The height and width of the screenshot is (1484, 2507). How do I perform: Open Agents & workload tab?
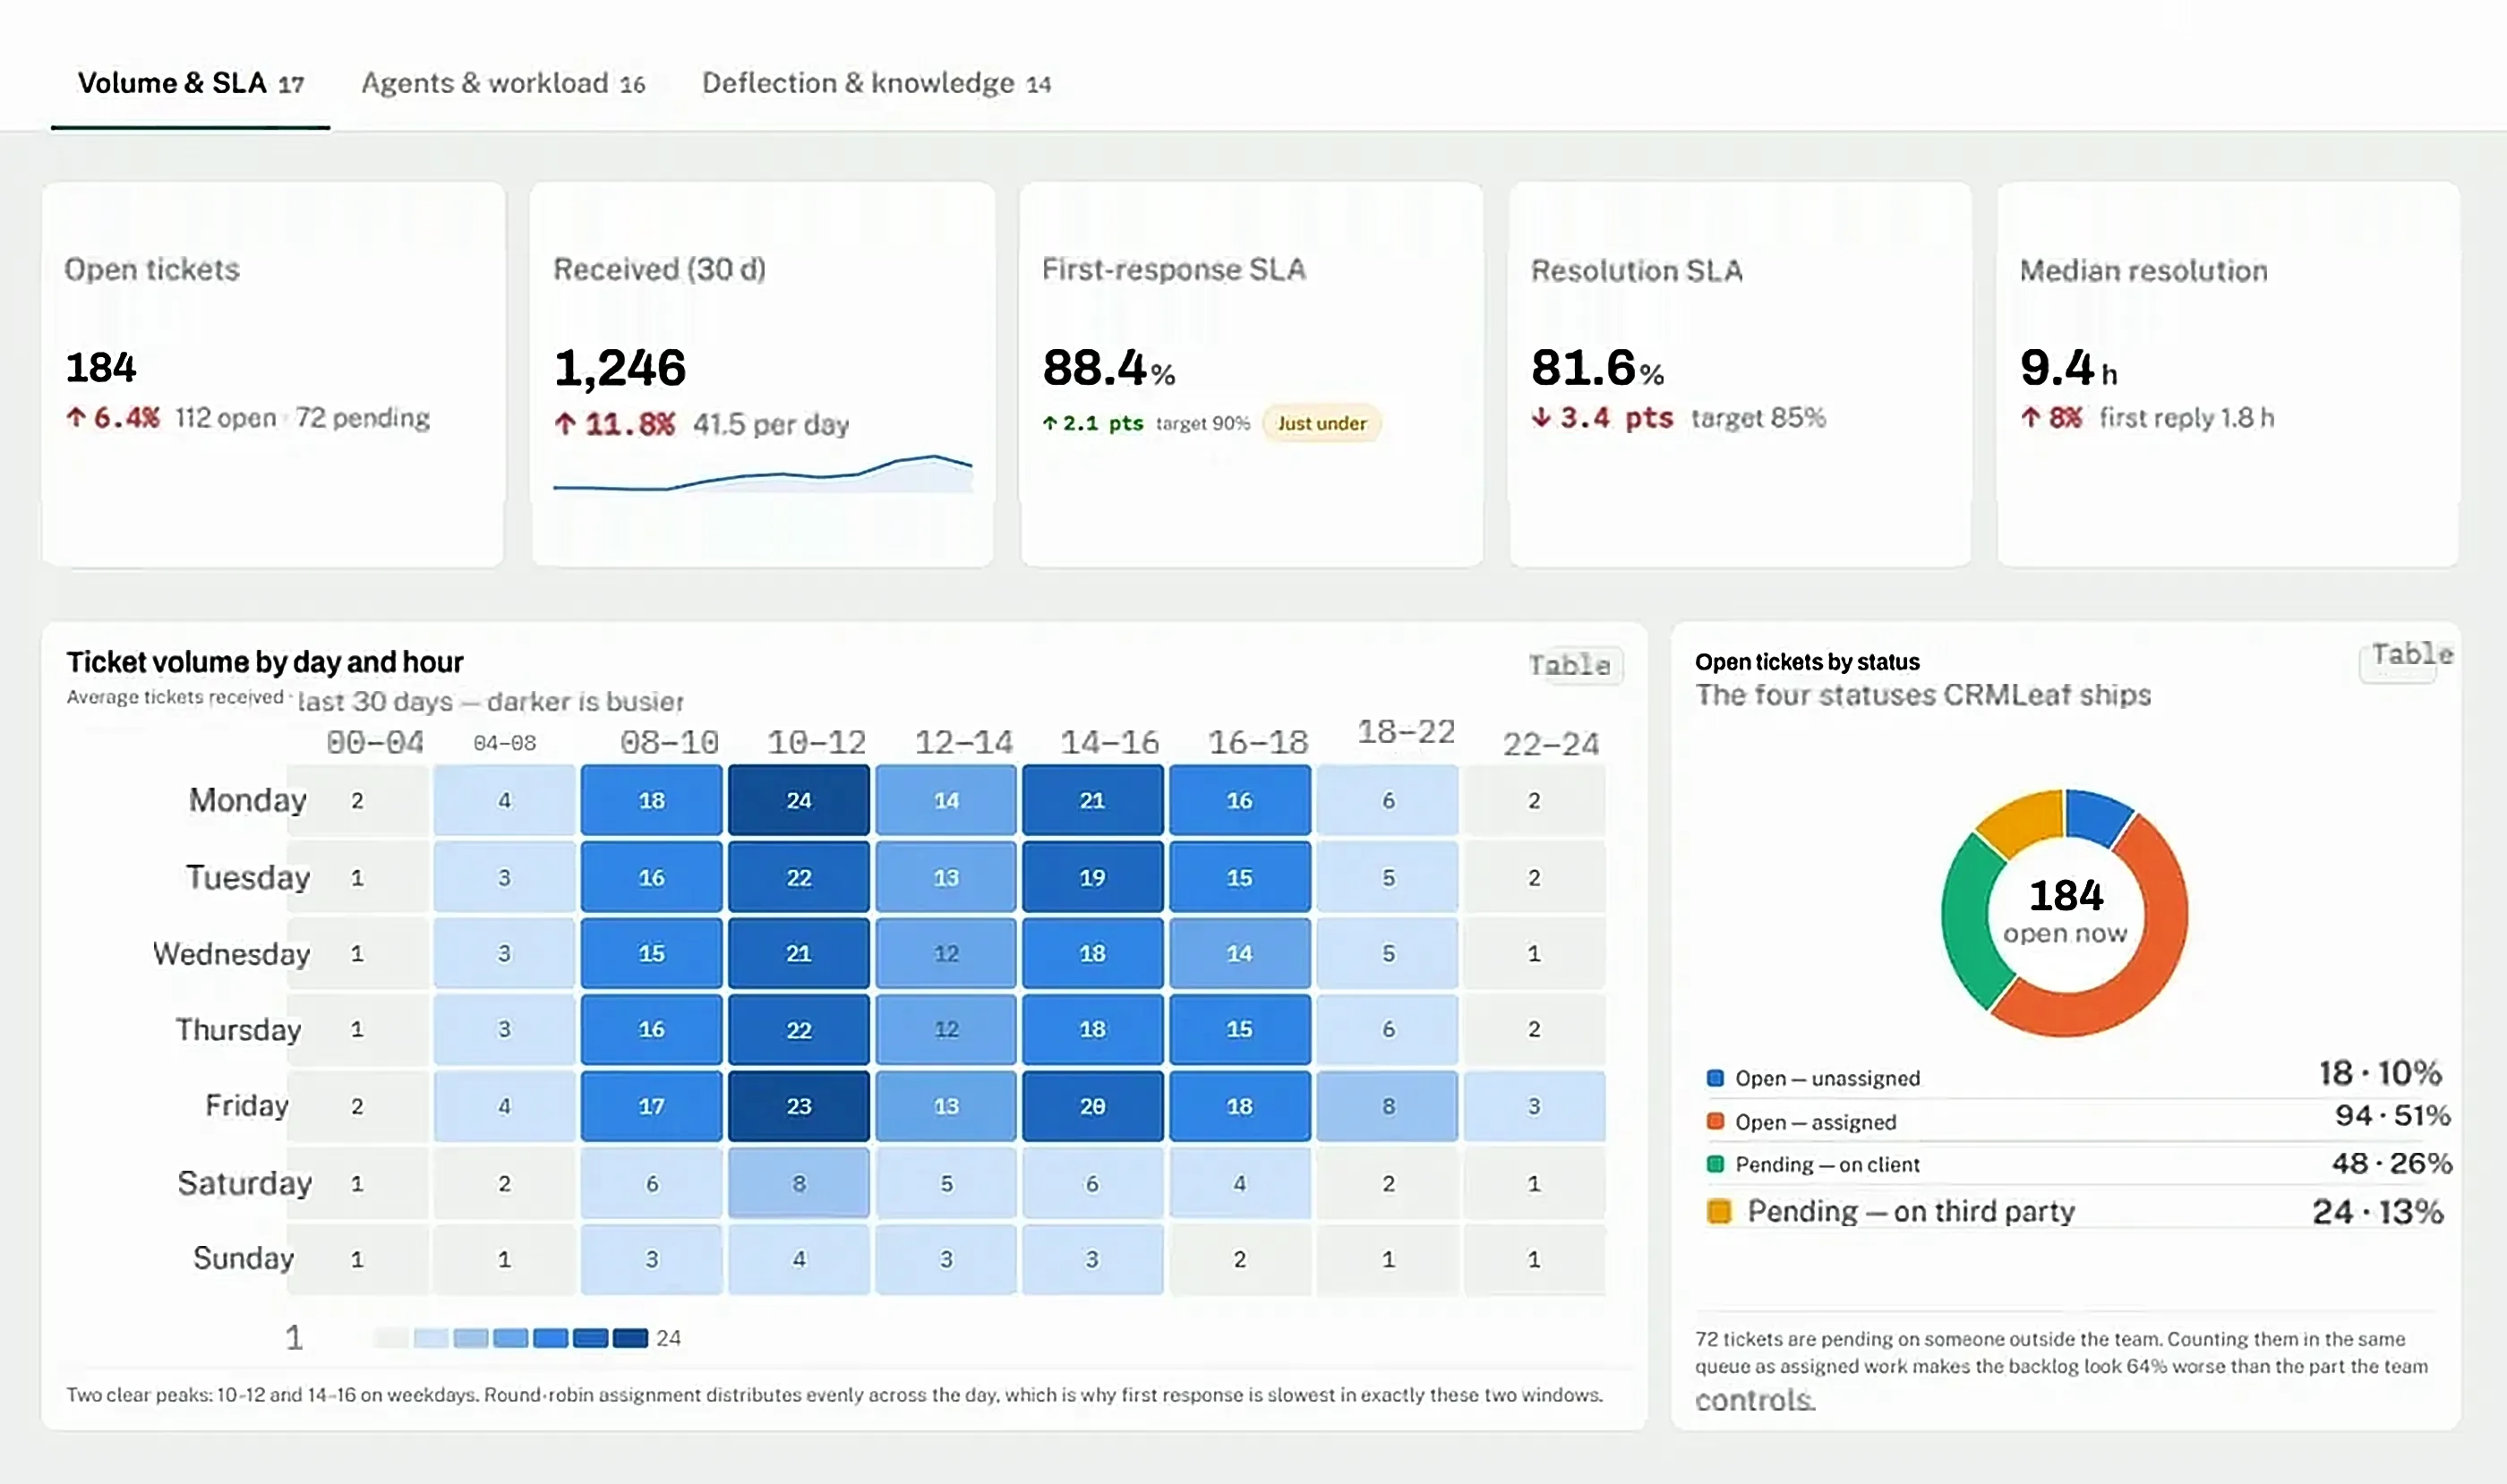coord(503,83)
